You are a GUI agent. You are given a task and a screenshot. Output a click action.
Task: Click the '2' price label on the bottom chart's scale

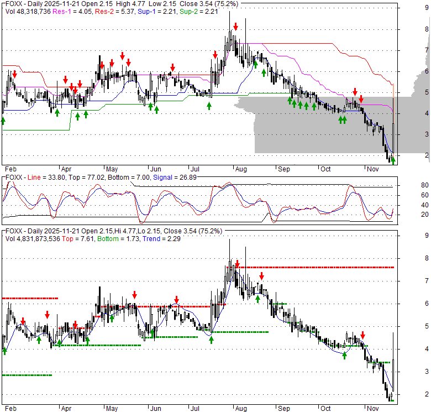[x=427, y=394]
